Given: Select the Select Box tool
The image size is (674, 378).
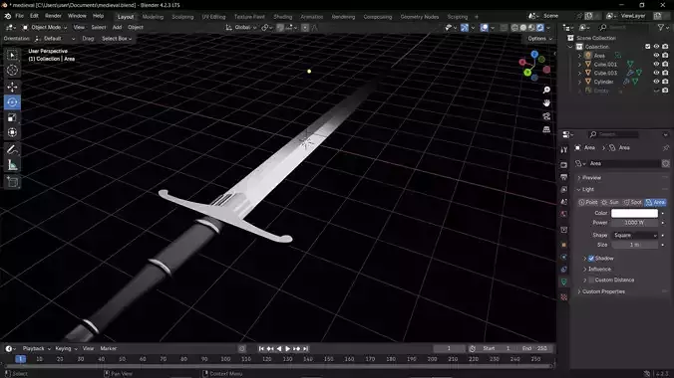Looking at the screenshot, I should [12, 56].
